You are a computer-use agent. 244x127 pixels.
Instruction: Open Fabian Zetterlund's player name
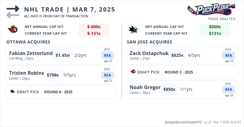tap(31, 53)
